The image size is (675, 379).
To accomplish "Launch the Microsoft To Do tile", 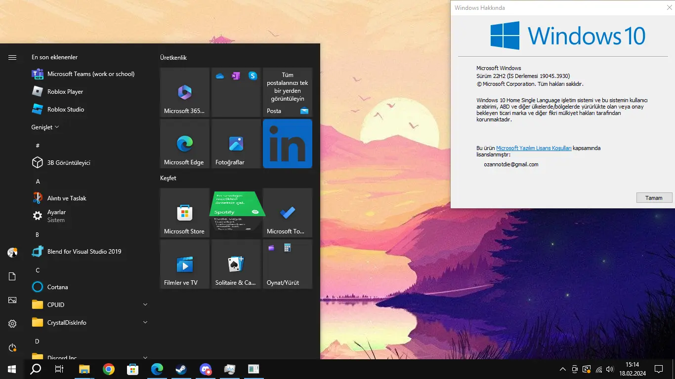I will [288, 213].
